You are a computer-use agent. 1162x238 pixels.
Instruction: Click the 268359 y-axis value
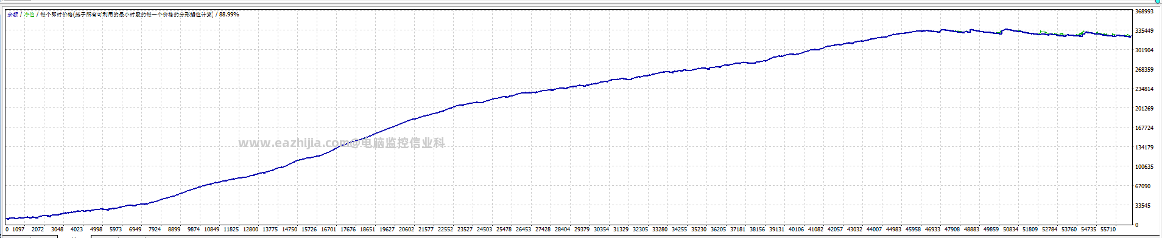tap(1144, 70)
